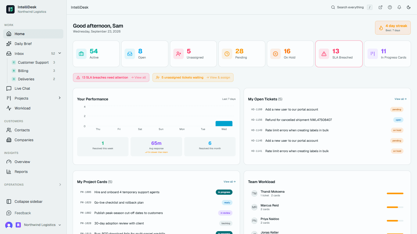Open the help question mark icon
The width and height of the screenshot is (417, 234).
click(x=390, y=7)
